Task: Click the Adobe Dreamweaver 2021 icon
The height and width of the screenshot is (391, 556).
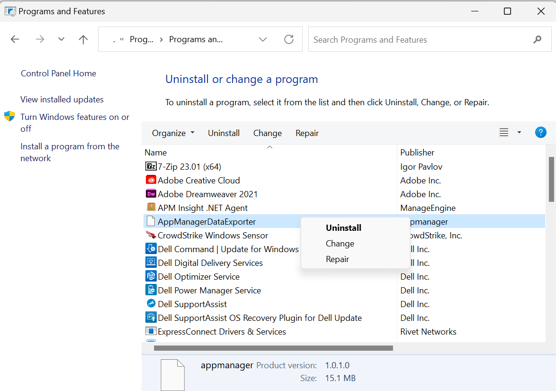Action: click(x=151, y=194)
